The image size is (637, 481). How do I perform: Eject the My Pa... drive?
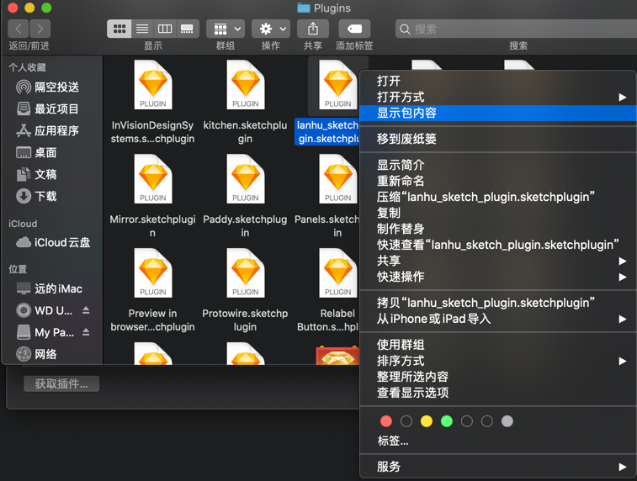(86, 332)
